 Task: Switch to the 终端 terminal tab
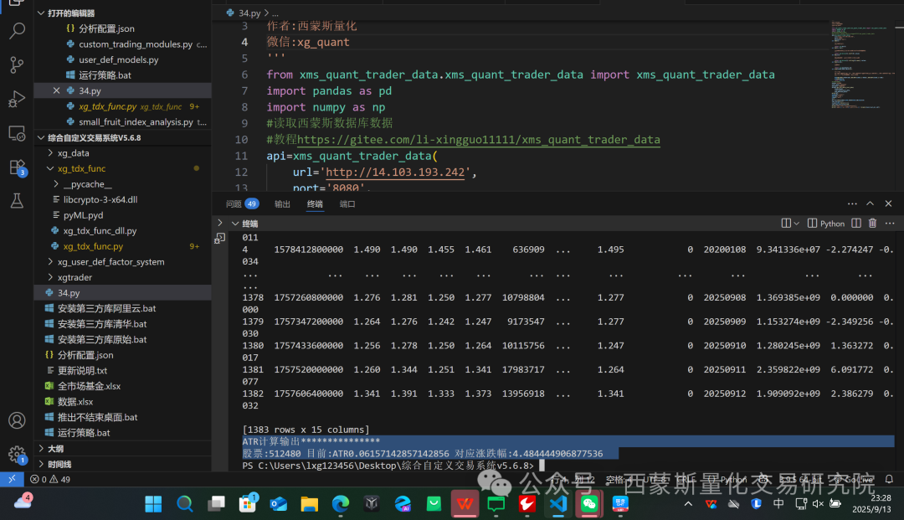(315, 203)
